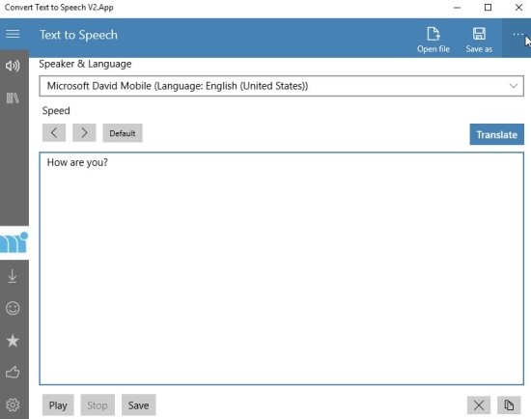Click the copy/paste documents icon button
531x419 pixels.
coord(509,405)
